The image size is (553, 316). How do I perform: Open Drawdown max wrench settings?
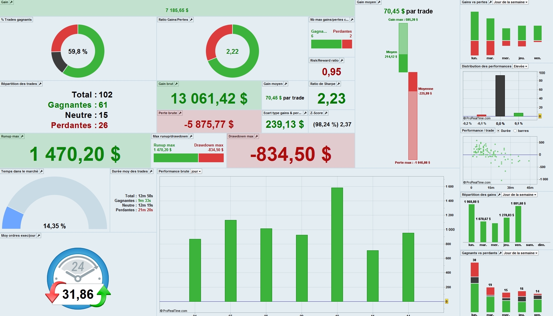click(257, 136)
